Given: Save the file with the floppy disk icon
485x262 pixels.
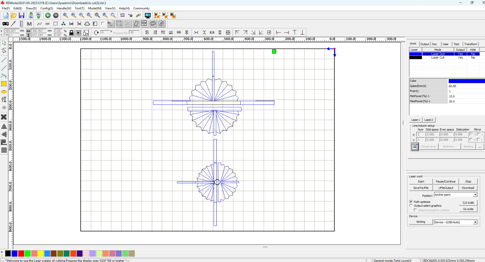Looking at the screenshot, I should 22,15.
